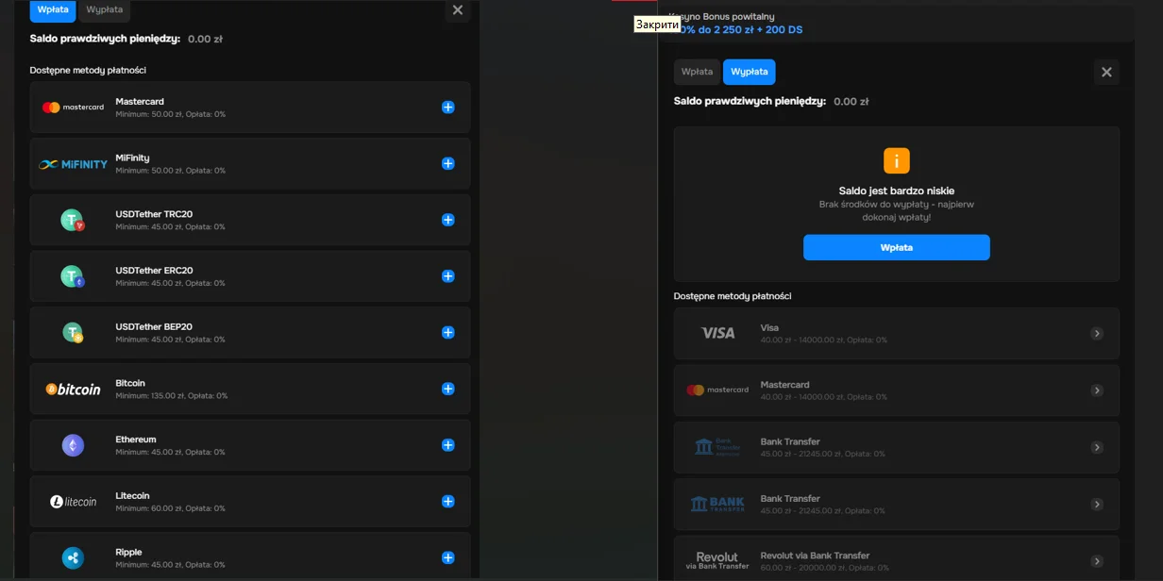Click the Bitcoin logo in deposit list
Screen dimensions: 1163x581
(x=73, y=389)
